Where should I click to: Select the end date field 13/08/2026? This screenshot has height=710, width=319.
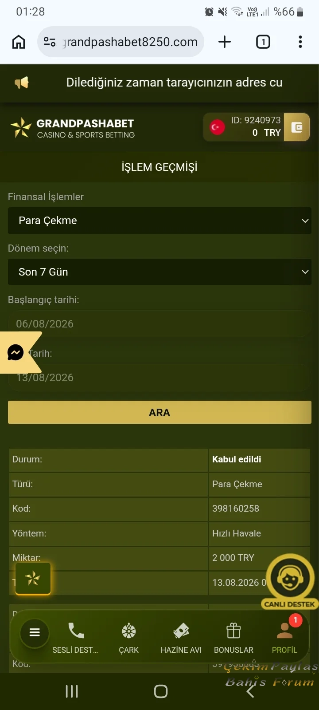[x=159, y=378]
